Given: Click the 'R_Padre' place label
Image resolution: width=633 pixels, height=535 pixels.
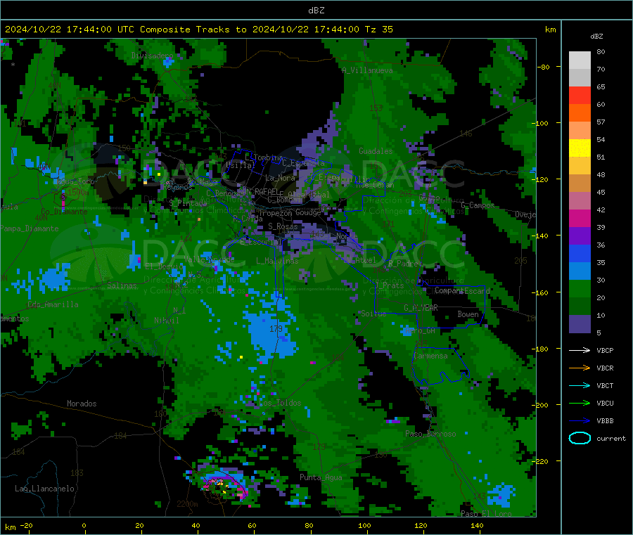Looking at the screenshot, I should click(x=403, y=264).
